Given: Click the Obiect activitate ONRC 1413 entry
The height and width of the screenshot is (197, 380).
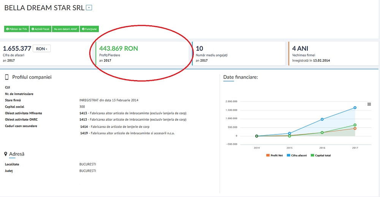Looking at the screenshot, I should (x=133, y=119).
